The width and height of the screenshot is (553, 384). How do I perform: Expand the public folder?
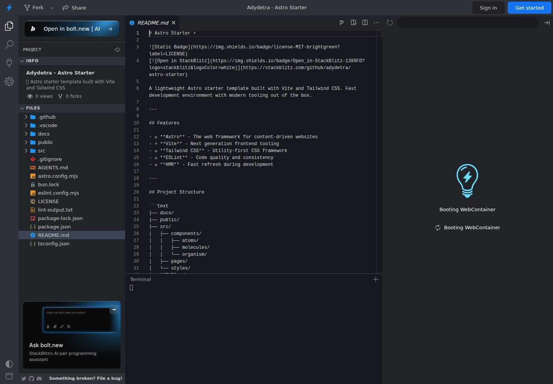pyautogui.click(x=72, y=142)
